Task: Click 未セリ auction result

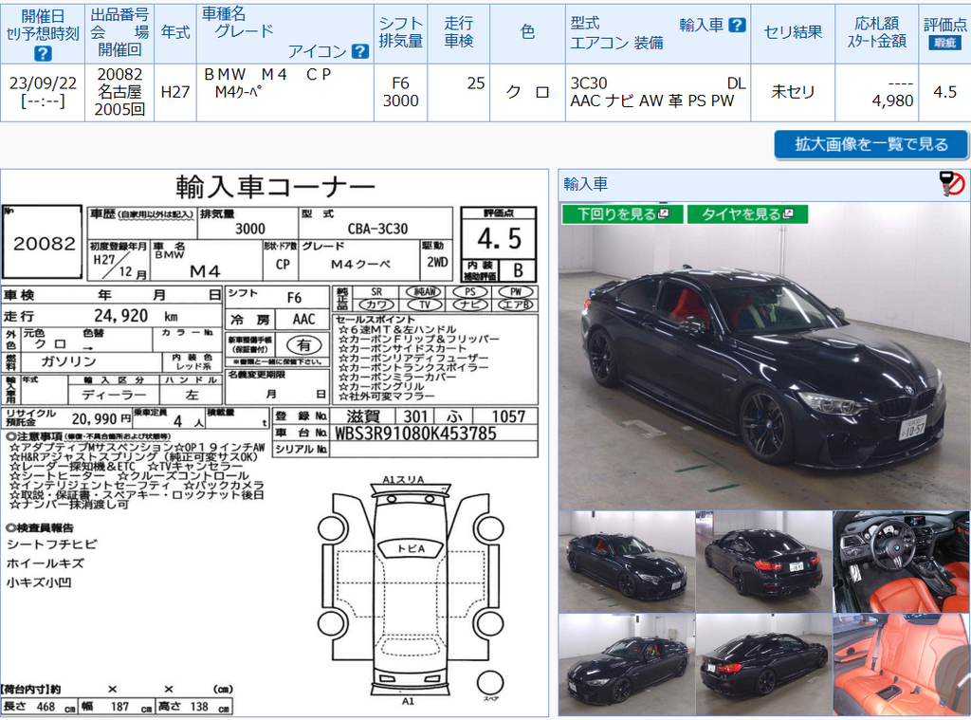Action: tap(793, 92)
